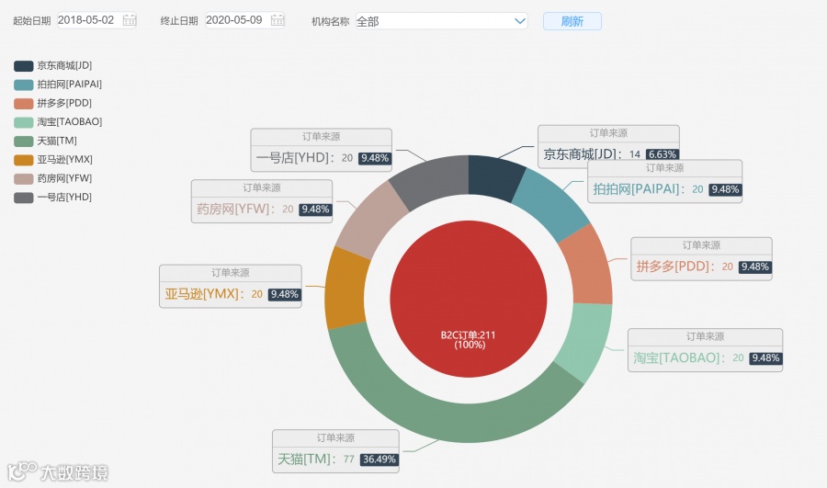This screenshot has height=488, width=827.
Task: Click the 刷新 refresh button
Action: [572, 21]
